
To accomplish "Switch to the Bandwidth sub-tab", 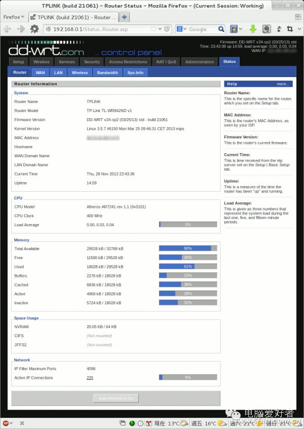I will (107, 73).
